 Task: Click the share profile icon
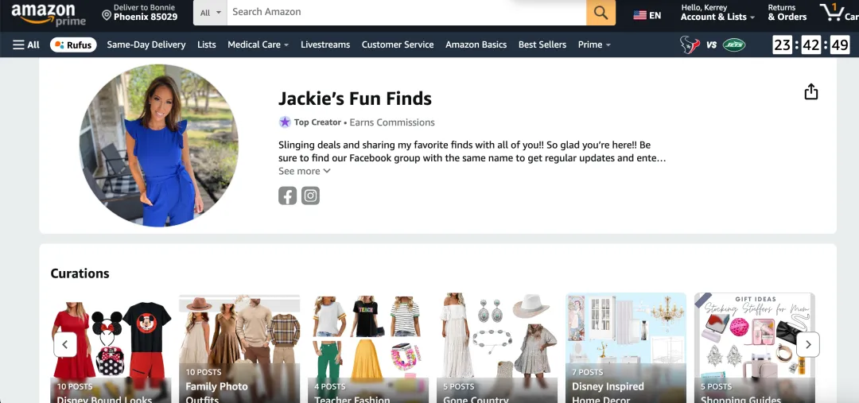point(810,92)
